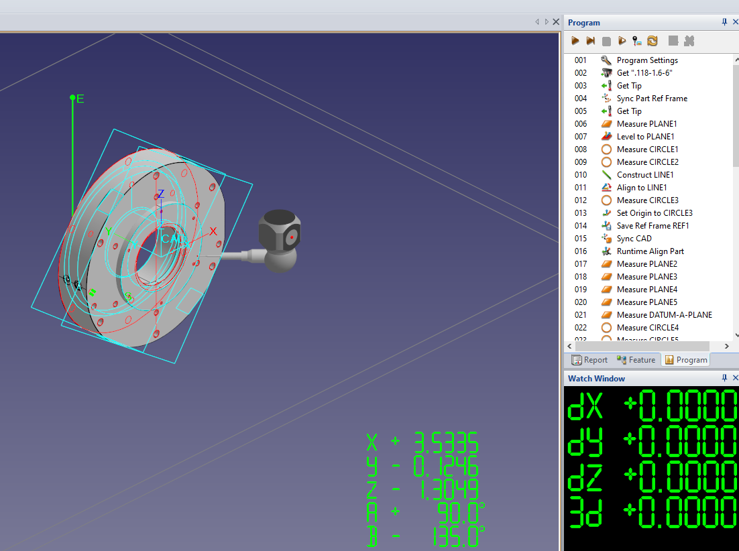This screenshot has height=551, width=739.
Task: Click the horizontal scrollbar thumb in Program panel
Action: click(x=643, y=346)
